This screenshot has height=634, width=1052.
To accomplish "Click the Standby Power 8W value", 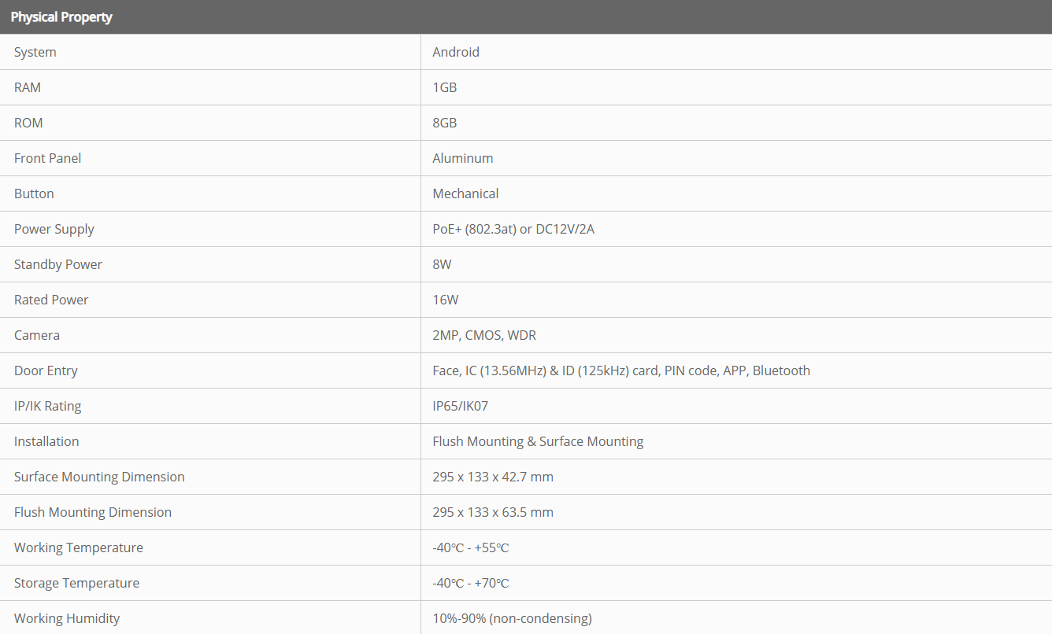I will (442, 264).
